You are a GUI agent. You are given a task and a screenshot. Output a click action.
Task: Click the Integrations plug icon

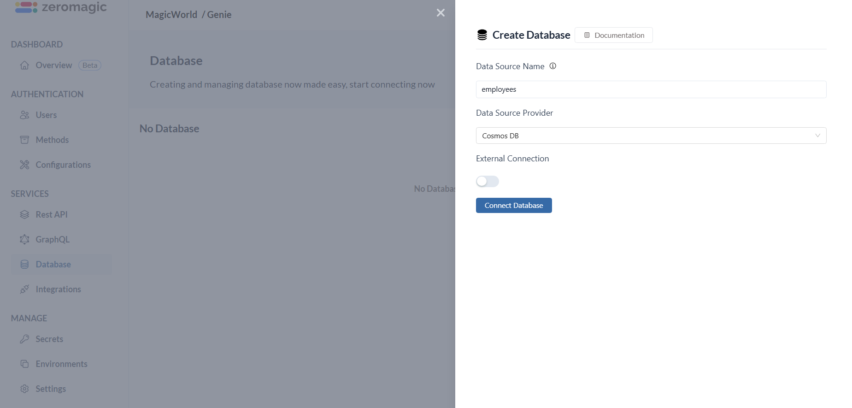(24, 289)
